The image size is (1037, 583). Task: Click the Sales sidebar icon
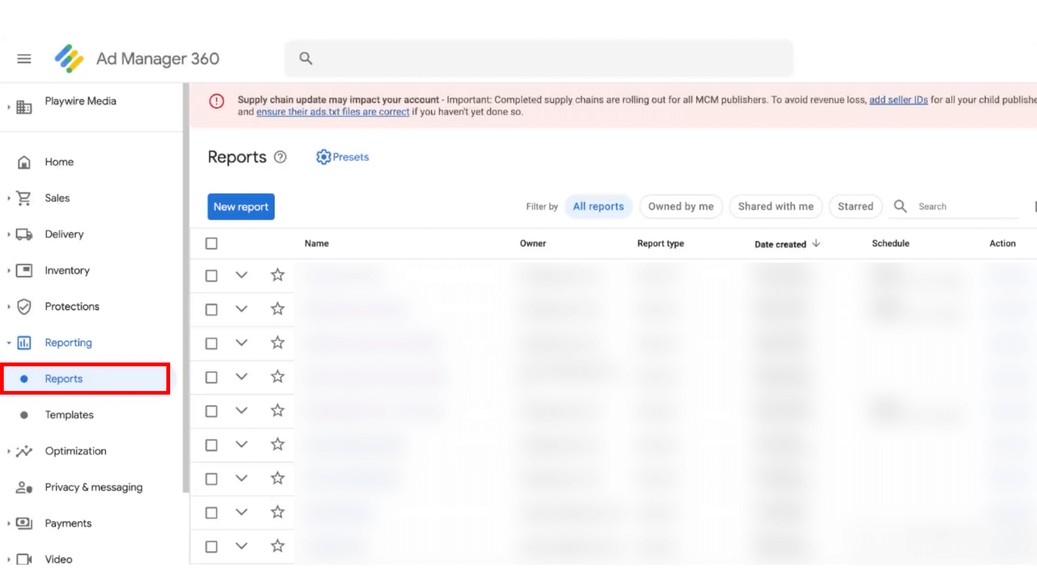click(24, 198)
